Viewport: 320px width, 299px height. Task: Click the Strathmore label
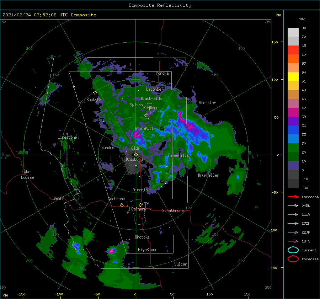(x=173, y=210)
